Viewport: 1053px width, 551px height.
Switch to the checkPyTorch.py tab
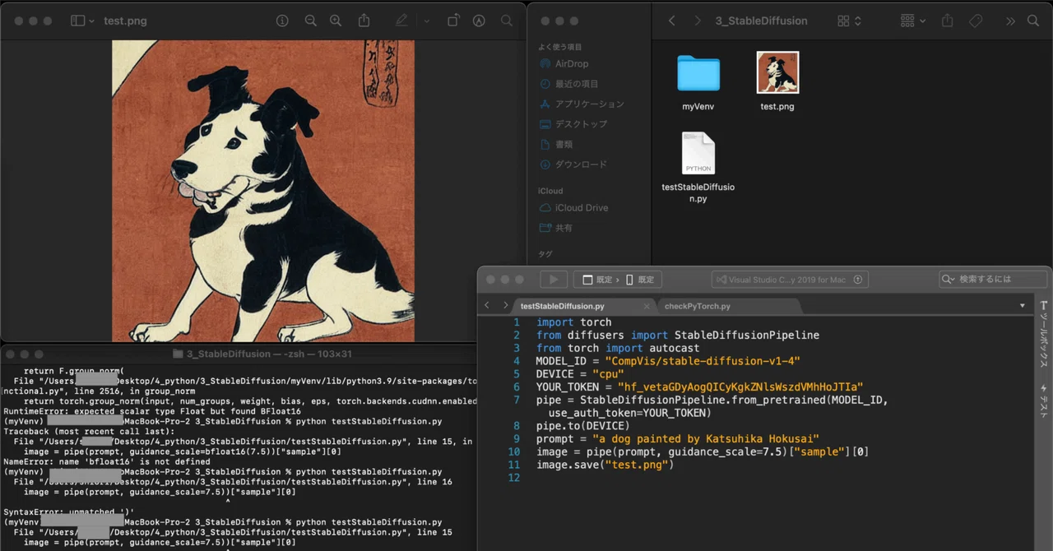click(698, 306)
